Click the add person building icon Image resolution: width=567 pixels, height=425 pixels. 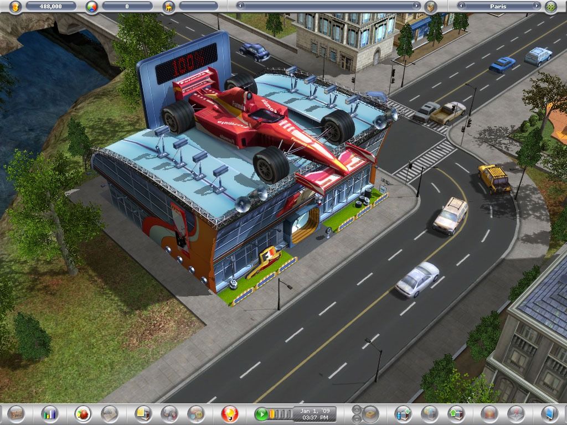(403, 413)
